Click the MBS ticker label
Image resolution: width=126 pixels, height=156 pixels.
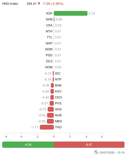tap(58, 121)
